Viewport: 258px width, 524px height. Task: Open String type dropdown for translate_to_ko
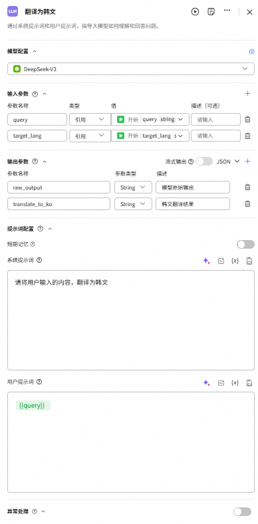click(x=133, y=204)
